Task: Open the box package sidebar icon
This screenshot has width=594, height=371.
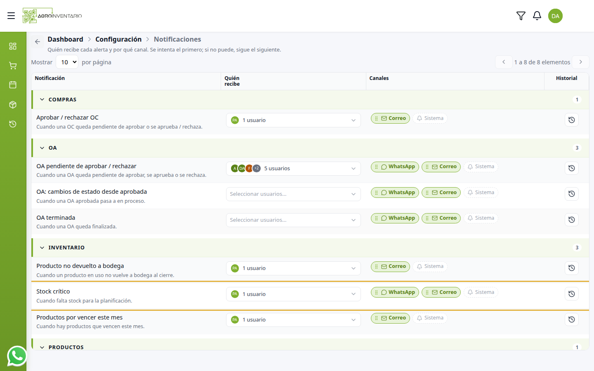Action: pos(13,105)
